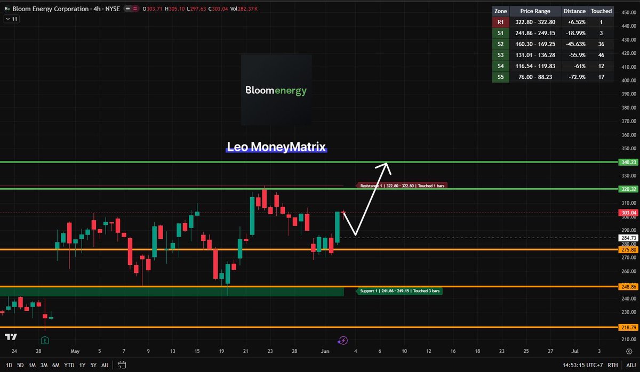Screen dimensions: 640x372
Task: Open the Go to date calendar icon
Action: (122, 365)
